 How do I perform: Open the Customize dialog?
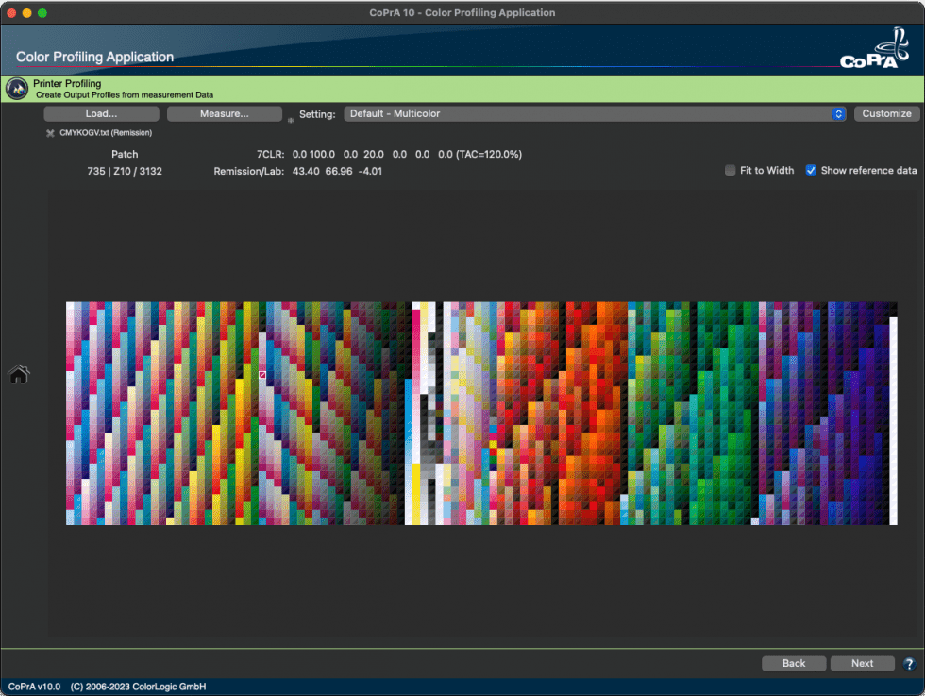point(885,113)
